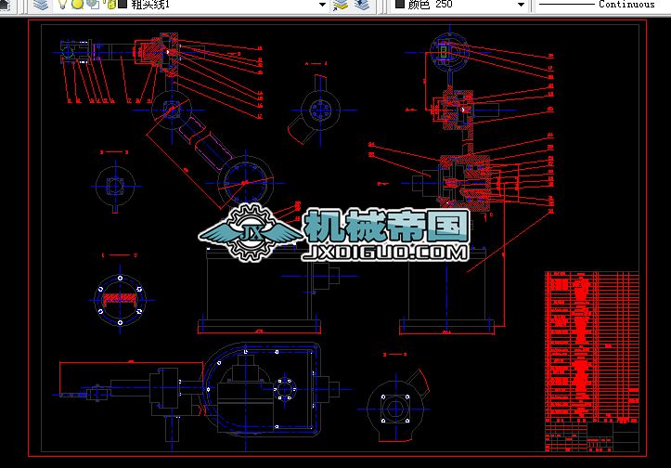The image size is (671, 468).
Task: Toggle the layer on/off lightbulb icon
Action: 63,5
